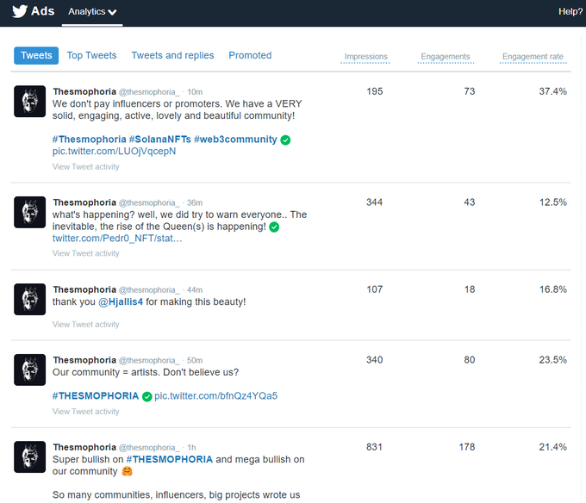Click the Twitter bird logo

20,11
